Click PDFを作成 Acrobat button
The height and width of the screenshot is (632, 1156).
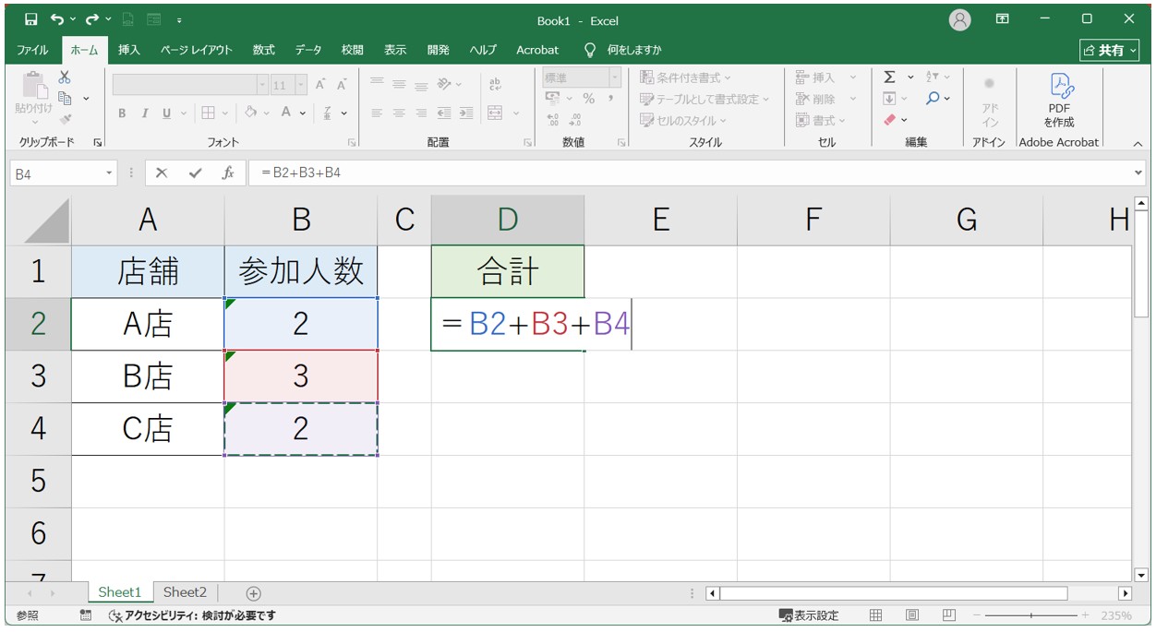coord(1059,100)
